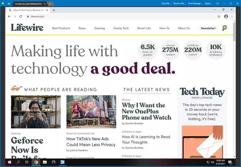The image size is (241, 167).
Task: Click the network tray icon
Action: click(208, 162)
